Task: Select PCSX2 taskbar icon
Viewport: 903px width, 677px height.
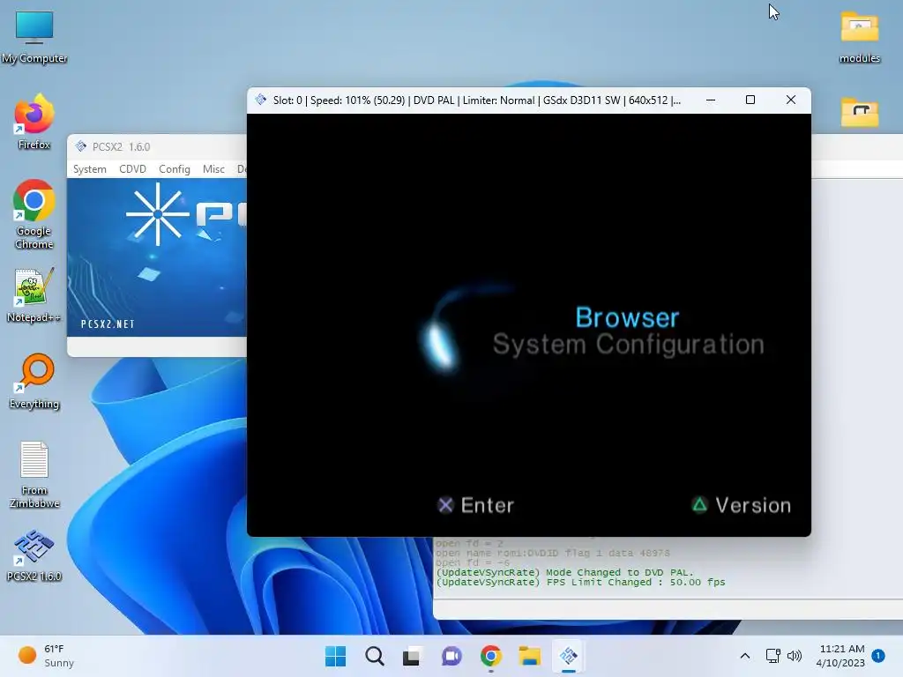Action: point(569,656)
